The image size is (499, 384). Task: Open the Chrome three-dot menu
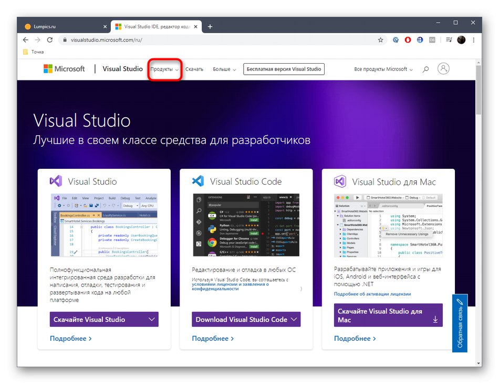pyautogui.click(x=474, y=40)
